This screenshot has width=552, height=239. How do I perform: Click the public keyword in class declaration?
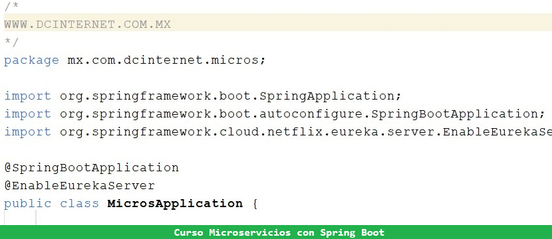(27, 204)
